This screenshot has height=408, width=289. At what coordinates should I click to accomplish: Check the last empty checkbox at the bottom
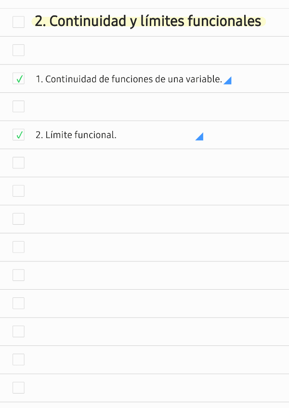click(x=18, y=387)
